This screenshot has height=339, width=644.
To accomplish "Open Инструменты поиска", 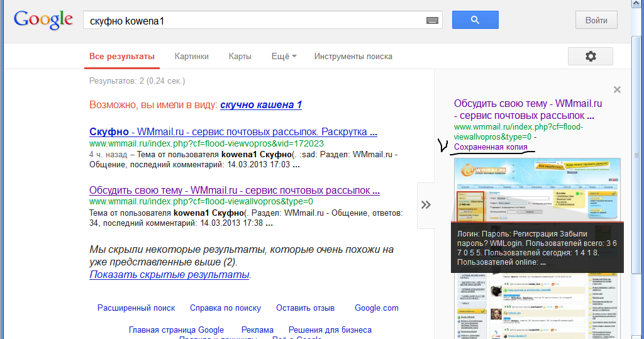I will point(353,57).
